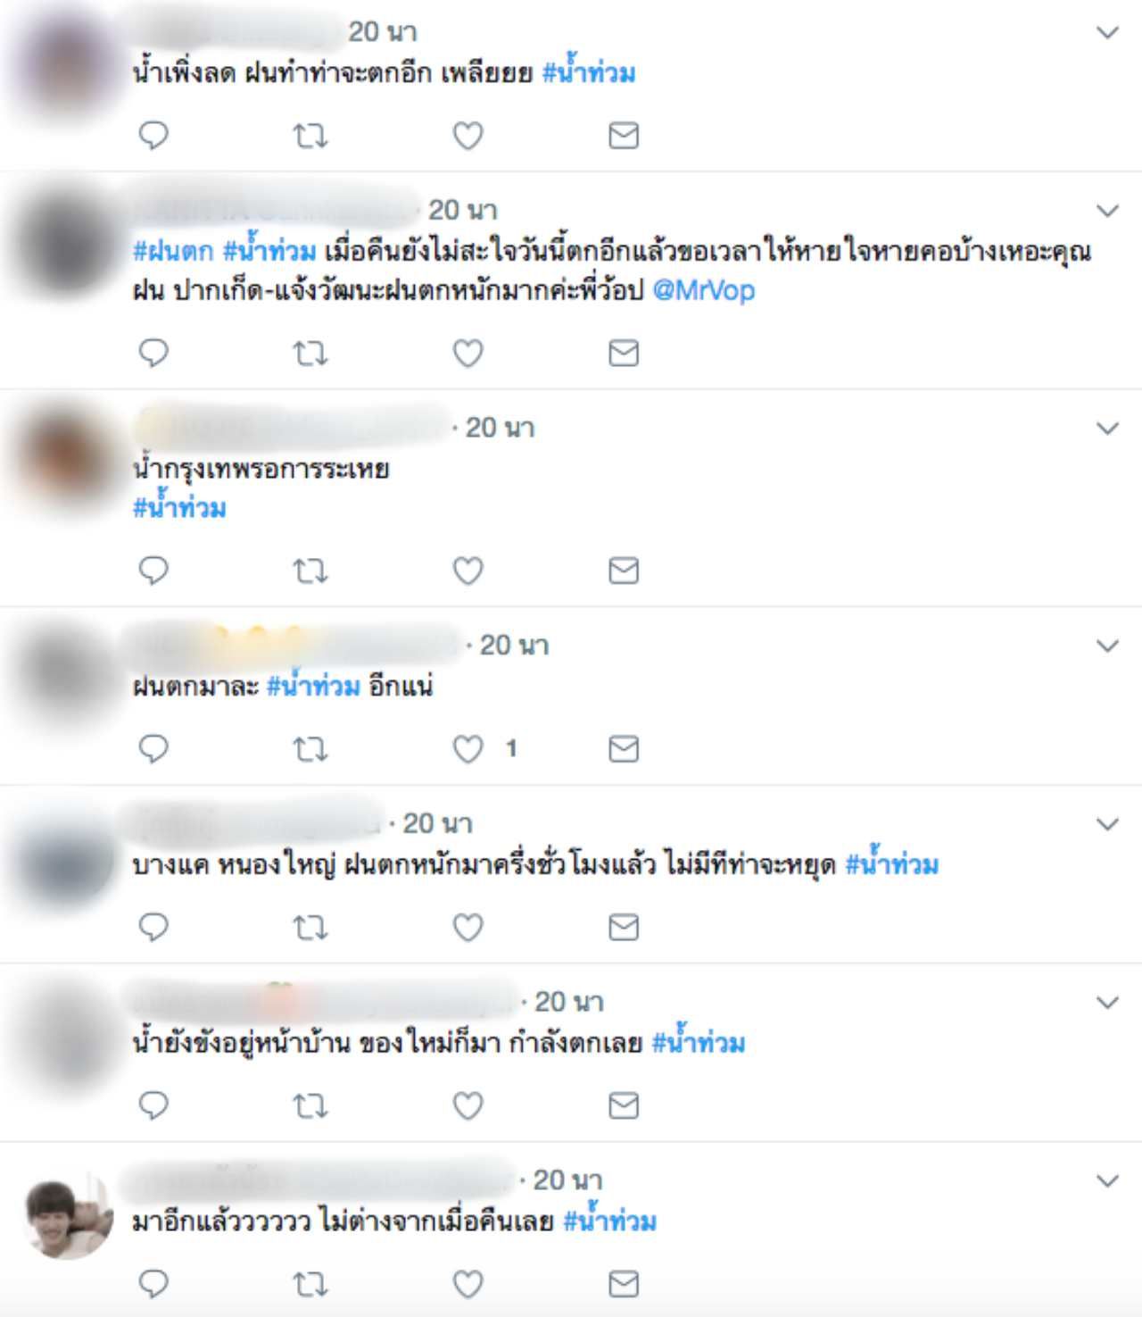This screenshot has width=1142, height=1317.
Task: Expand chevron menu for the @MrVop tweet
Action: tap(1107, 211)
